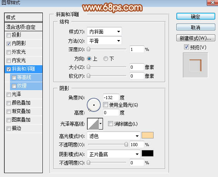
Task: Open the 高光模式 dropdown showing 滤色
Action: pyautogui.click(x=113, y=136)
